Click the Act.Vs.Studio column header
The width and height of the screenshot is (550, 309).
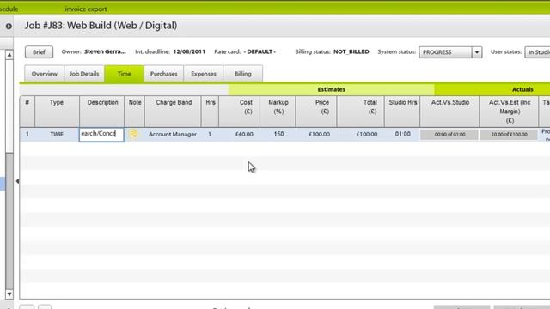pos(450,112)
